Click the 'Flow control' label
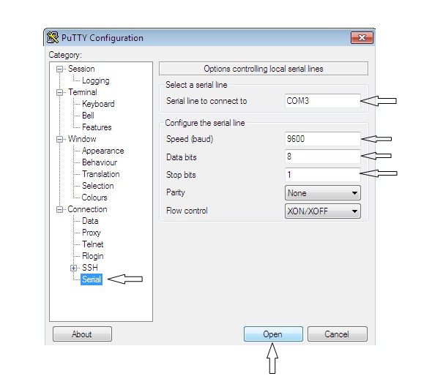Viewport: 432px width, 376px height. point(187,211)
